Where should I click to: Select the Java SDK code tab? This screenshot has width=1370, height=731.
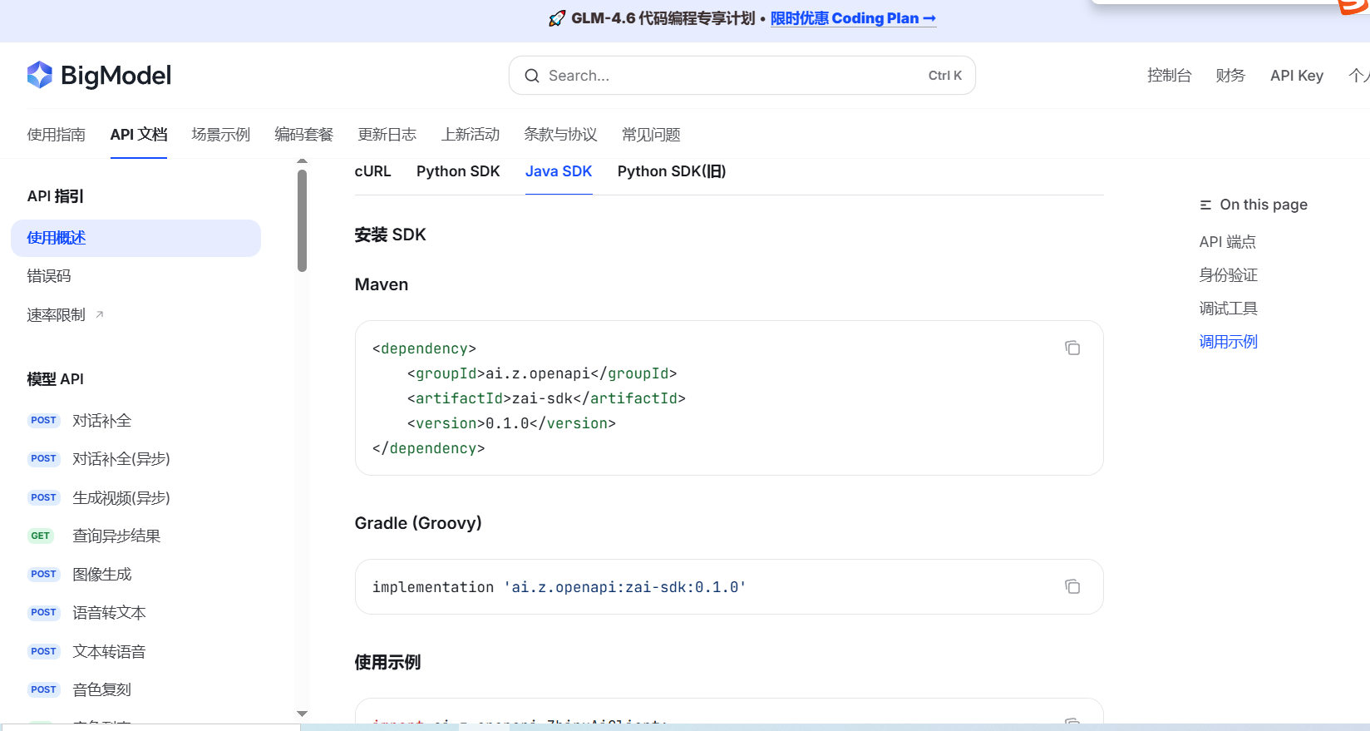pyautogui.click(x=559, y=171)
